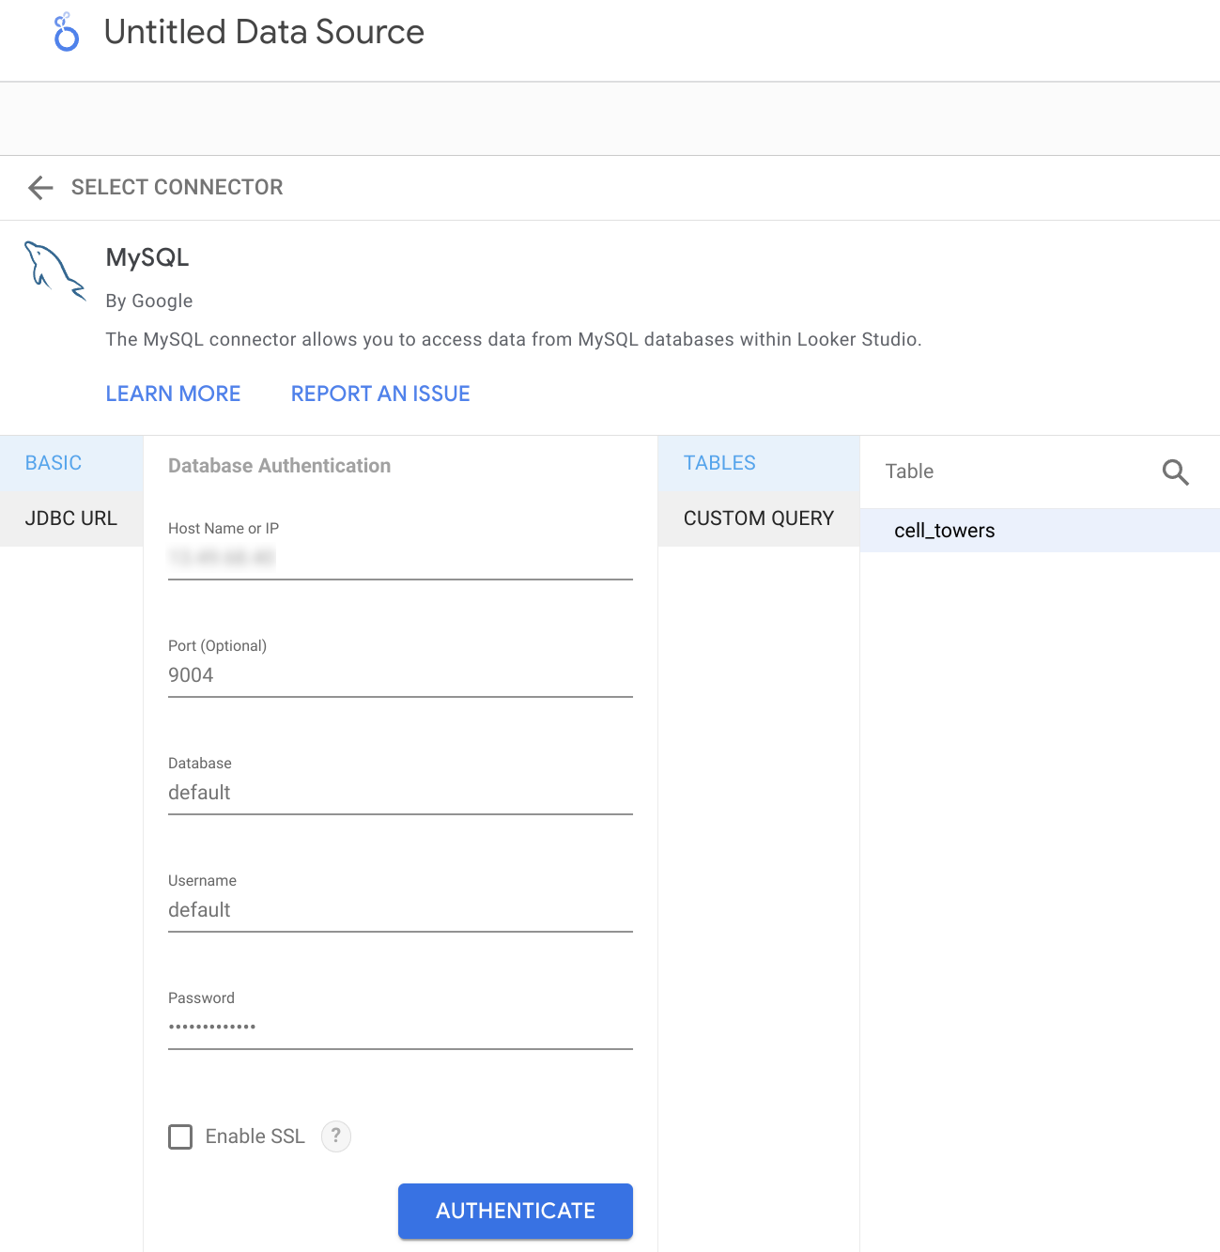Click the Port field showing 9004
The width and height of the screenshot is (1220, 1252).
coord(399,675)
